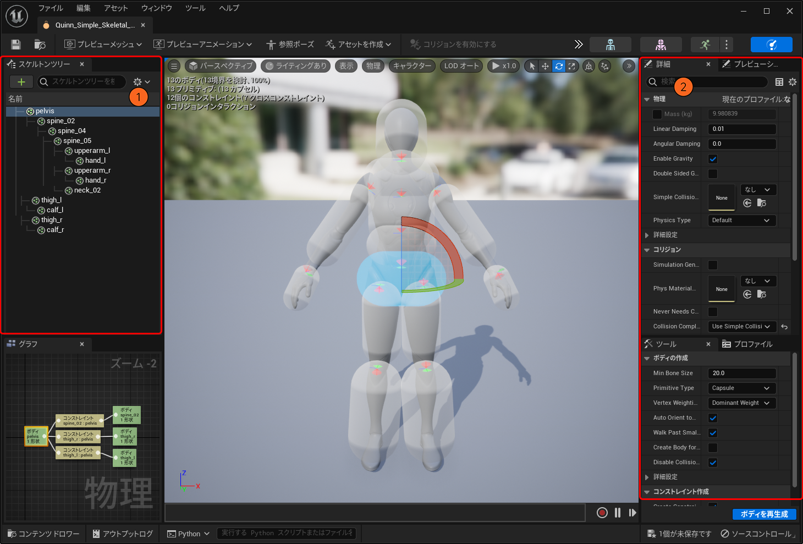Viewport: 803px width, 544px height.
Task: Uncheck the Walk Past Small checkbox
Action: click(713, 433)
